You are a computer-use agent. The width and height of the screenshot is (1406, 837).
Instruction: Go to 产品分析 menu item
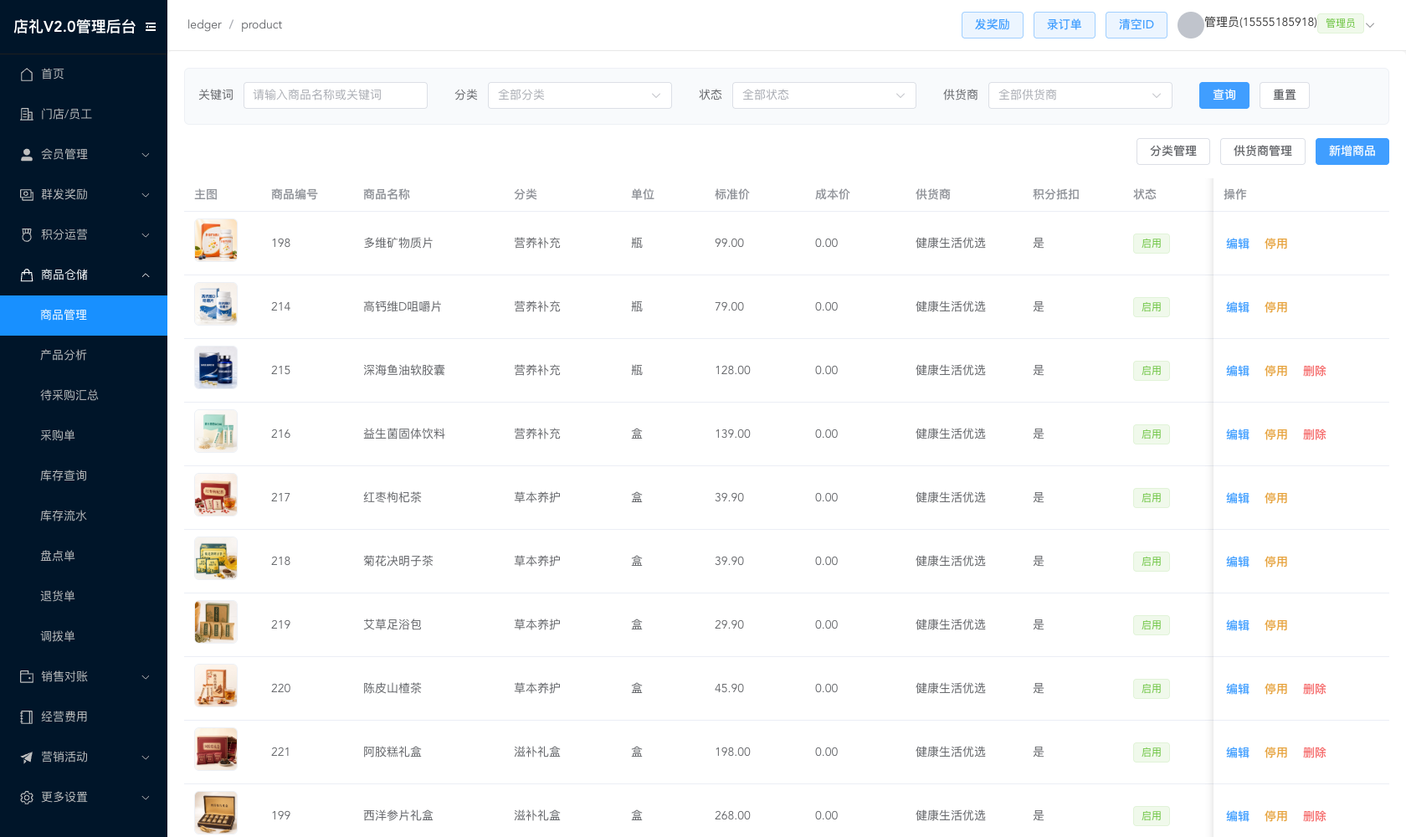(84, 356)
